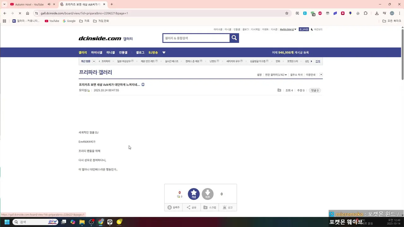Click the 공유 share button
The width and height of the screenshot is (404, 227).
pyautogui.click(x=192, y=207)
